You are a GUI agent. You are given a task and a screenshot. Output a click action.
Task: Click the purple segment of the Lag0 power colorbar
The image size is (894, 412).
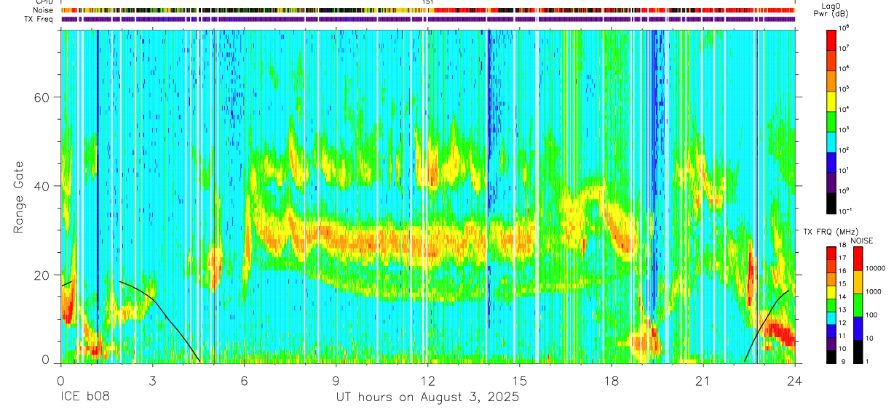(x=831, y=183)
